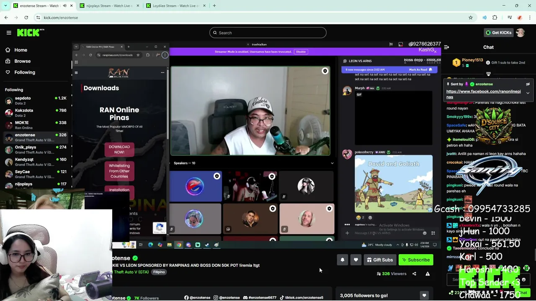Disable Streamer Mode in Discord banner
The image size is (536, 301).
pos(301,52)
